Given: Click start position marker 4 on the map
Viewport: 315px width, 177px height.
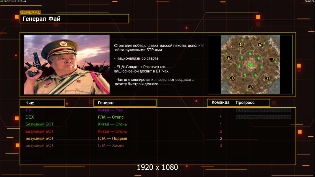Looking at the screenshot, I should 228,58.
